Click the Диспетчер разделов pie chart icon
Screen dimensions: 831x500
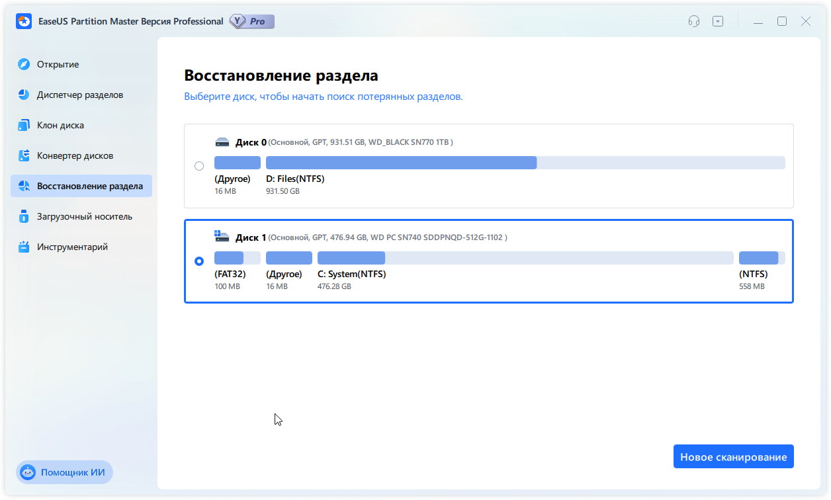(x=24, y=95)
